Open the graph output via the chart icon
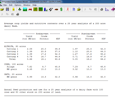 click(107, 9)
